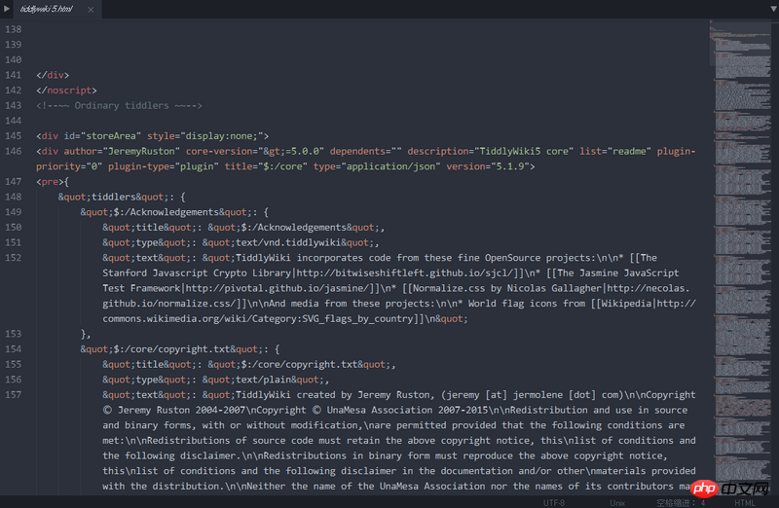Open the HTML syntax selector in status bar
The width and height of the screenshot is (779, 508).
(745, 502)
